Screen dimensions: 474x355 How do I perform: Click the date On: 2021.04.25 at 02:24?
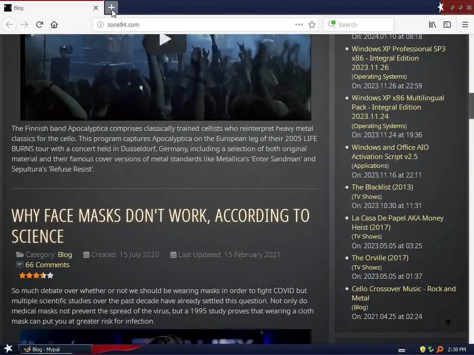click(387, 316)
